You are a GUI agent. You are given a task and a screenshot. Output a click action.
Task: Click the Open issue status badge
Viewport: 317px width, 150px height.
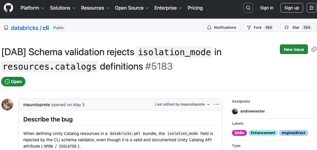tap(13, 82)
